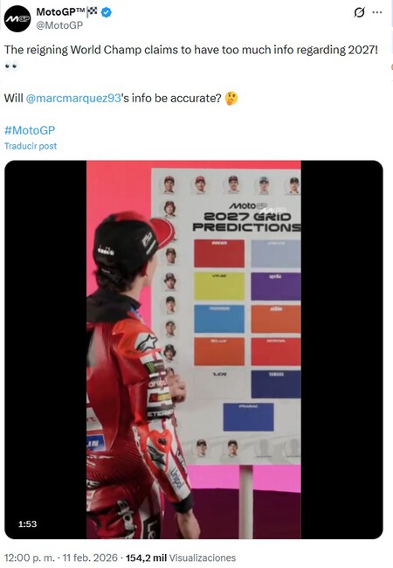This screenshot has width=393, height=568.
Task: Click the dark blue Yamaha box
Action: [276, 384]
